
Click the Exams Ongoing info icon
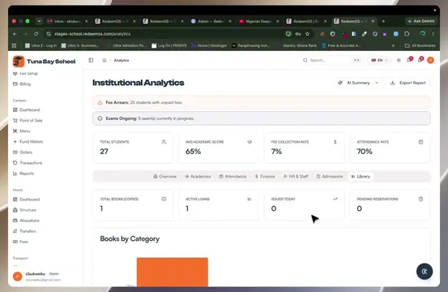(x=100, y=118)
